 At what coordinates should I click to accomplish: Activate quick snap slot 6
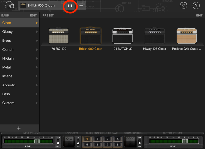click(x=97, y=145)
